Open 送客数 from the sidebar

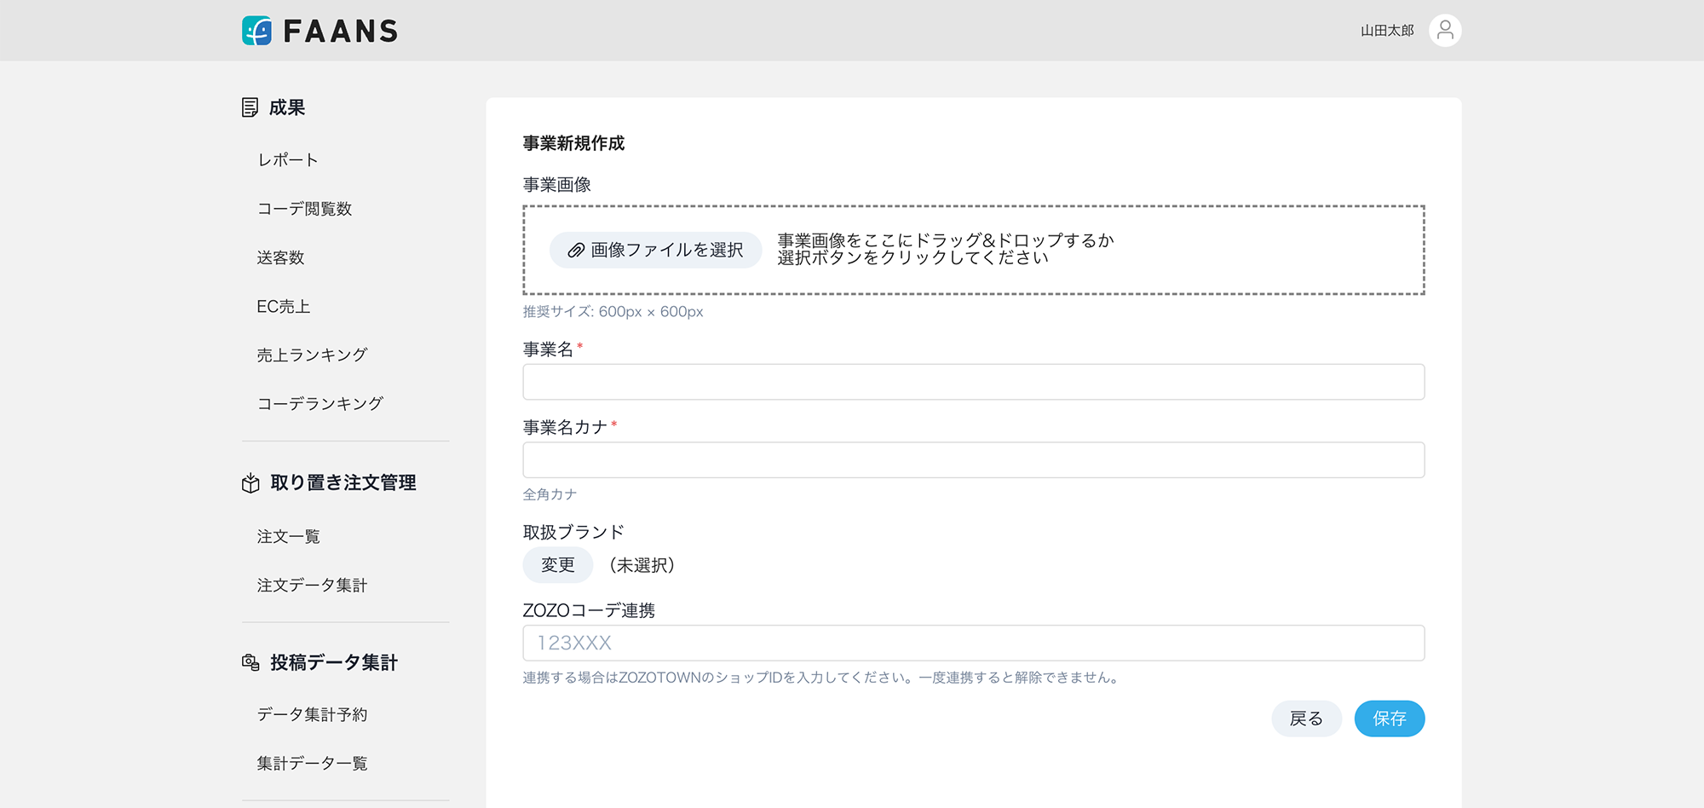[x=280, y=257]
